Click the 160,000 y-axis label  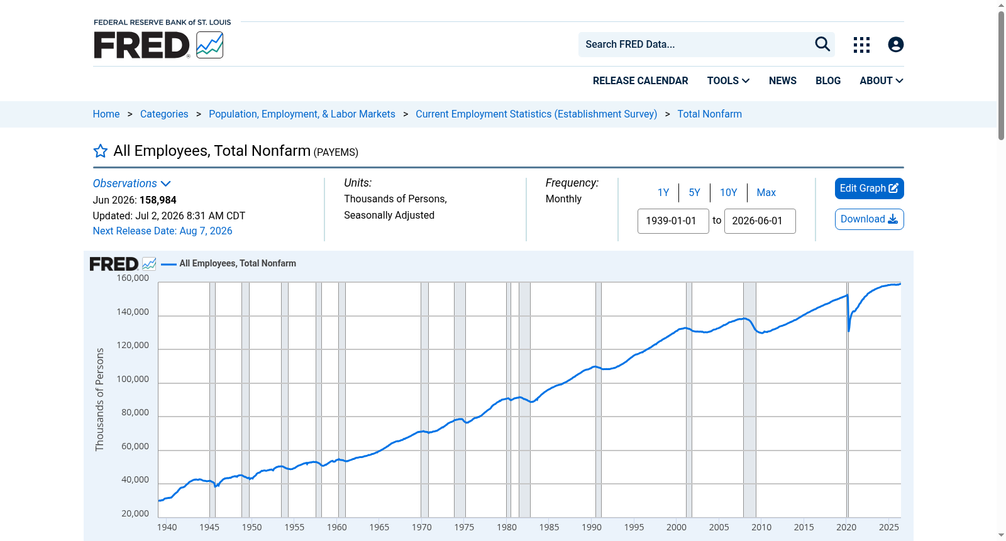coord(133,278)
